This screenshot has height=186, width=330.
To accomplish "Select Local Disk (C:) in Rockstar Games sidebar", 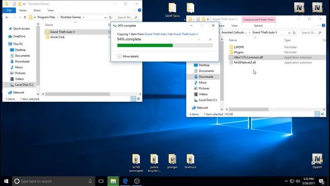I will 24,85.
